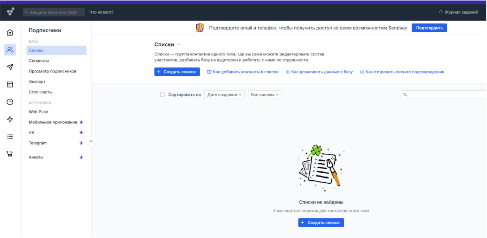Toggle the select-all checkbox near Сортировать по
The width and height of the screenshot is (487, 238).
[x=162, y=95]
